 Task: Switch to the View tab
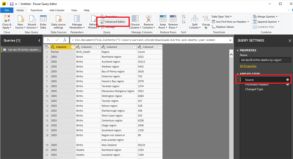[x=74, y=10]
